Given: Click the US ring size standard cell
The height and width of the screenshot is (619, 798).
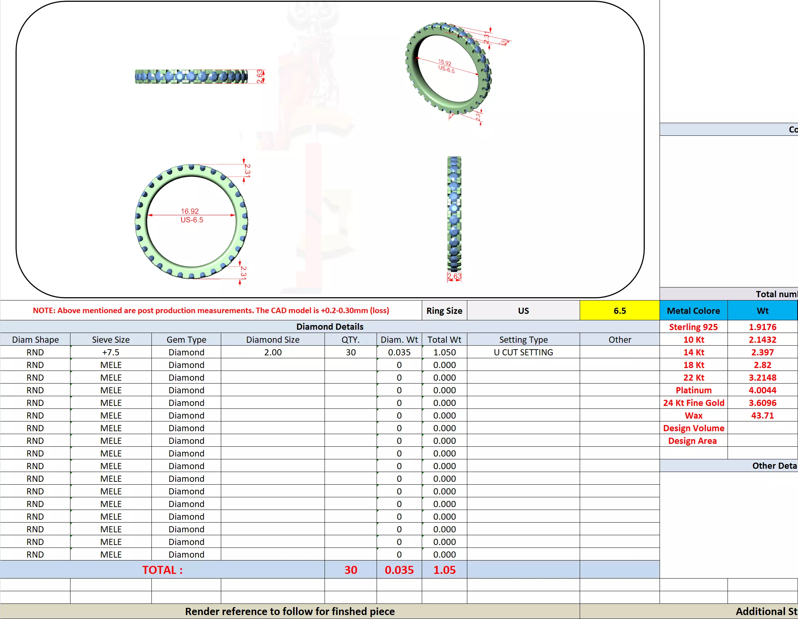Looking at the screenshot, I should point(523,311).
